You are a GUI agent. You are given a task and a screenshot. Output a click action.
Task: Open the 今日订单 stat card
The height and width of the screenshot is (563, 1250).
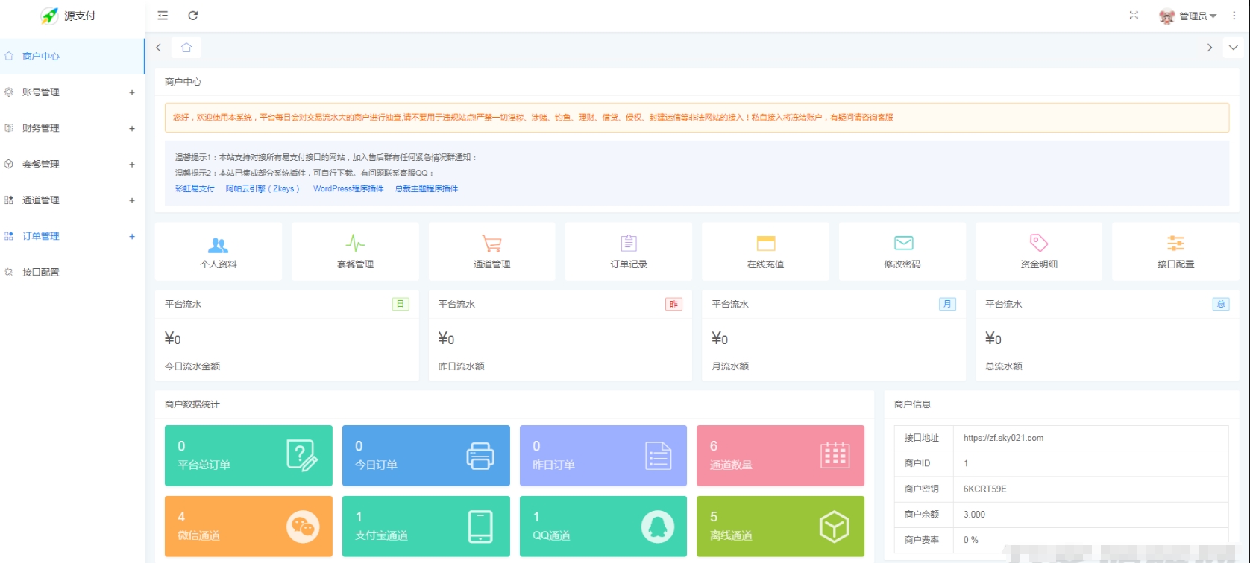(426, 456)
